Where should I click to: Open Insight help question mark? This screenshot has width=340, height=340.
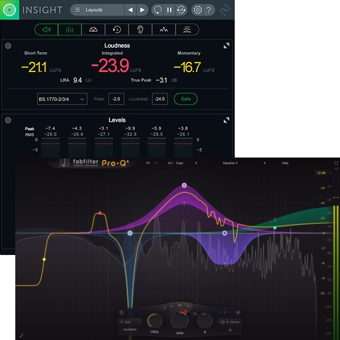[209, 10]
